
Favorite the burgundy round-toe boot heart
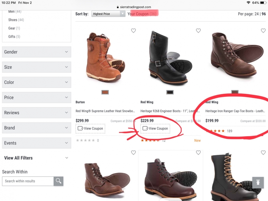(198, 153)
